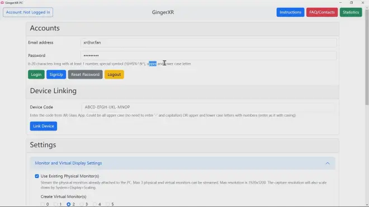Click the Account: Not Logged In button

tap(28, 12)
